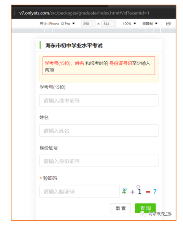183x227 pixels.
Task: Click the WeChat logo beside 海东市招生办
Action: point(143,213)
